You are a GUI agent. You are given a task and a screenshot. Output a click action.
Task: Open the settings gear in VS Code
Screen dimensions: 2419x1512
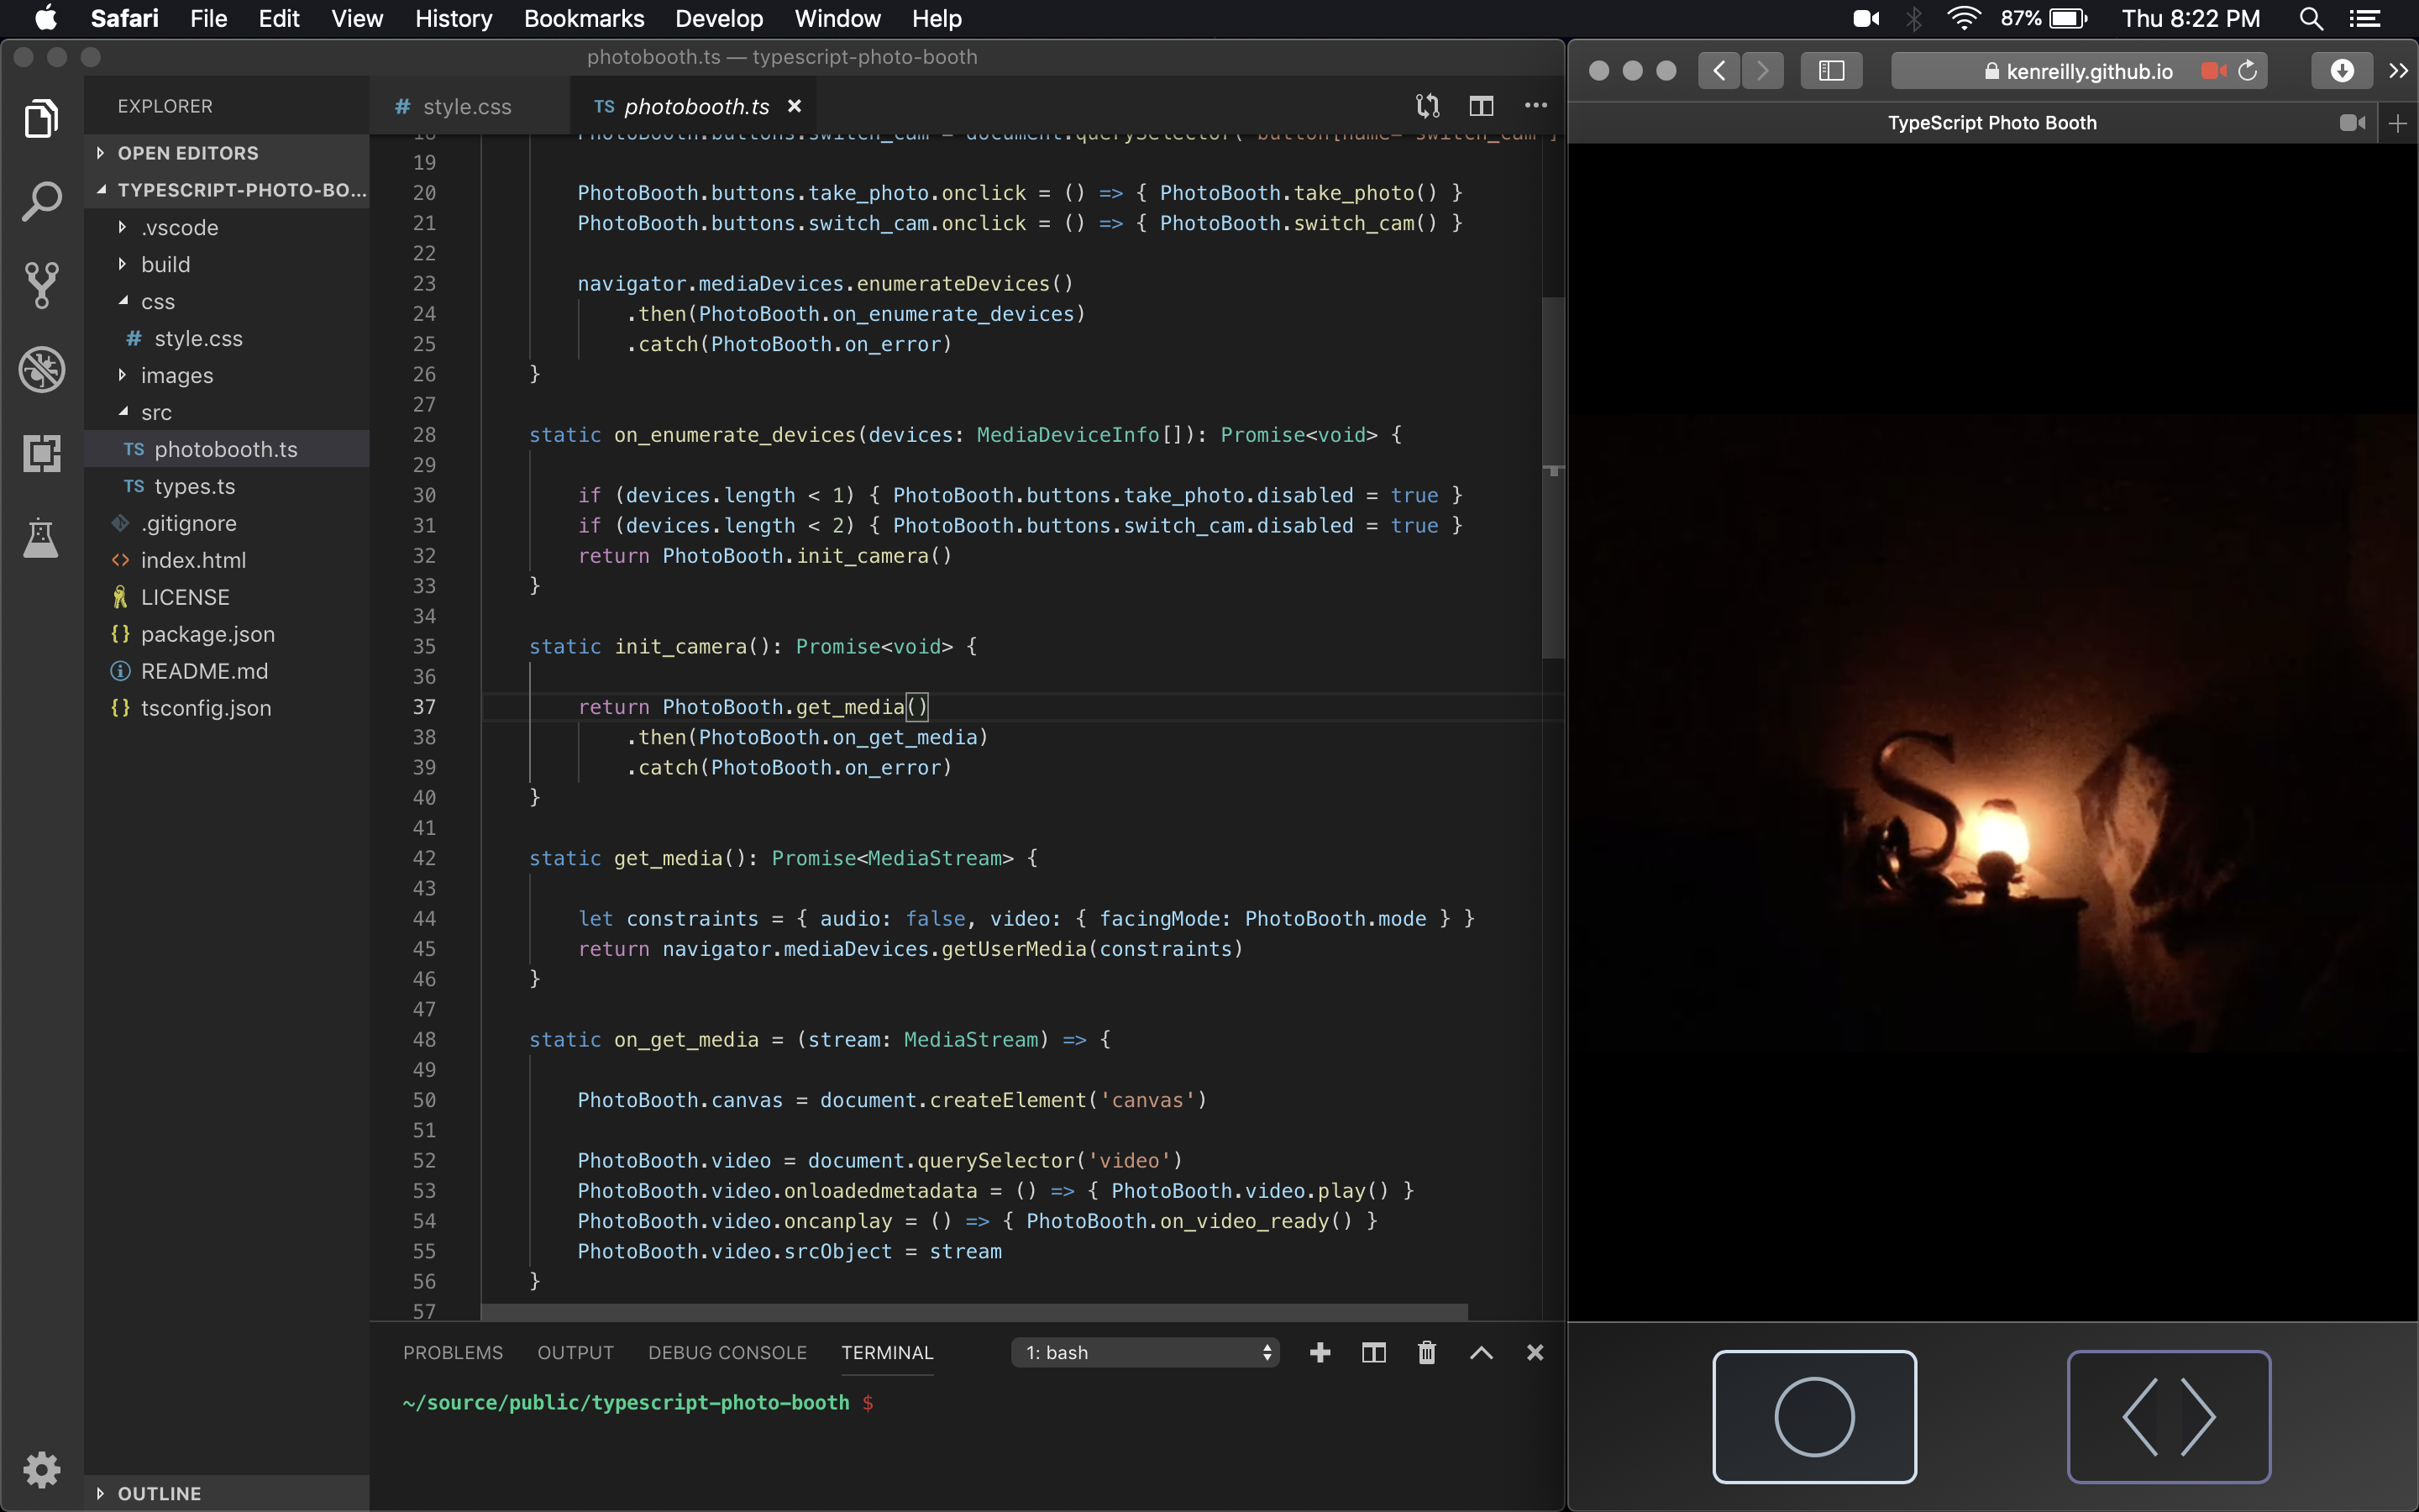[x=41, y=1468]
